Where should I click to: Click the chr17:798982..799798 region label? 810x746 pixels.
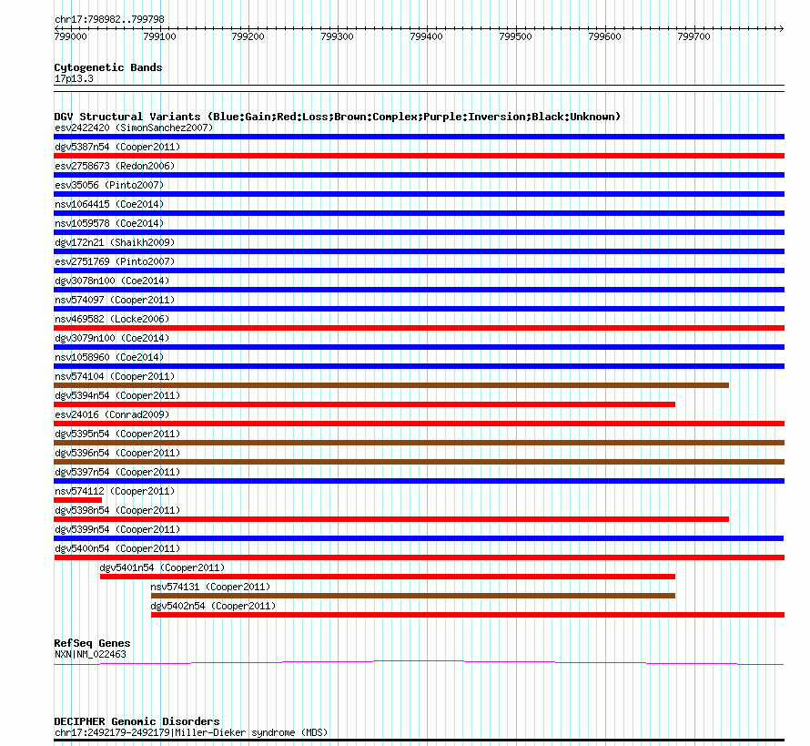(x=109, y=19)
